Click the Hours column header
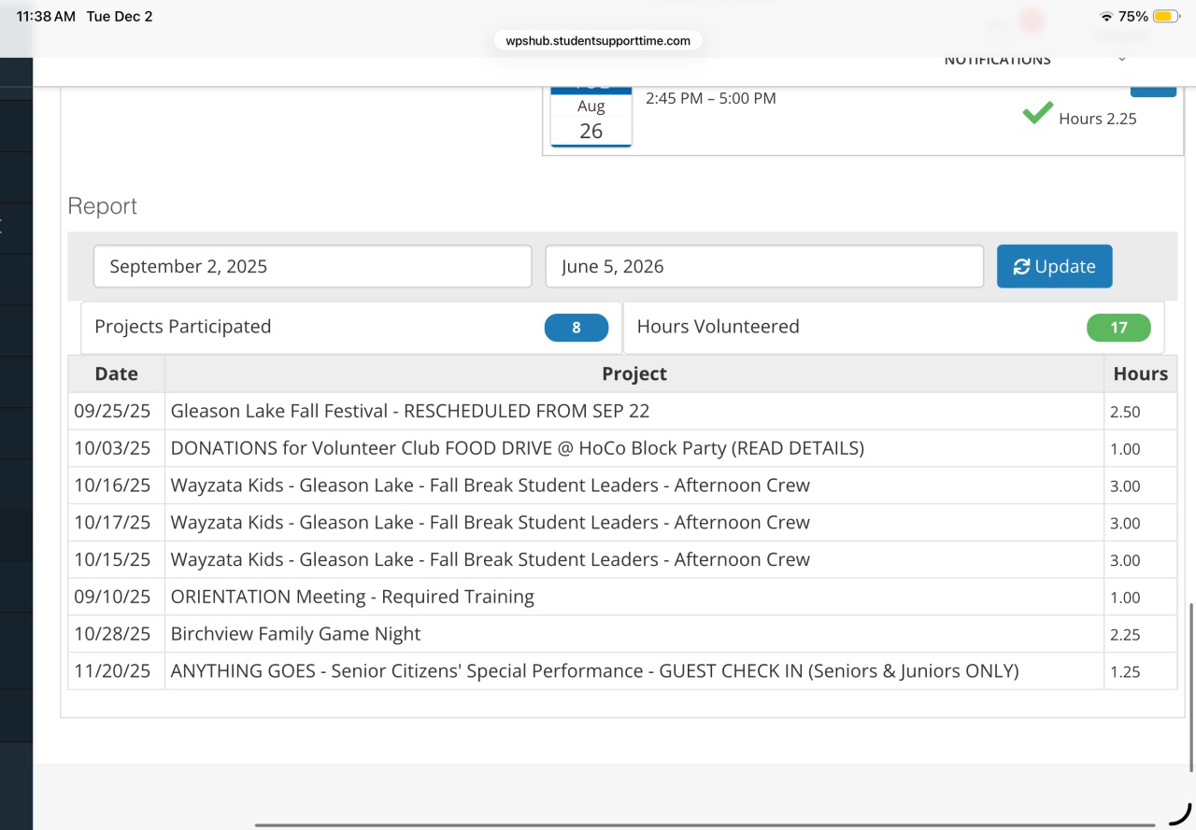The height and width of the screenshot is (830, 1196). pyautogui.click(x=1140, y=374)
